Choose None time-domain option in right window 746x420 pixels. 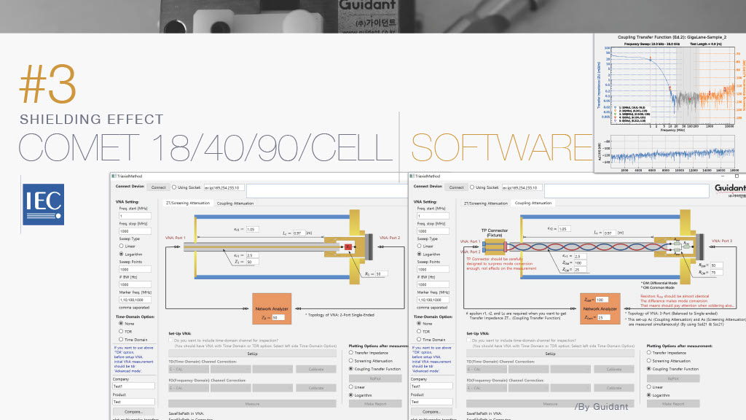tap(419, 323)
